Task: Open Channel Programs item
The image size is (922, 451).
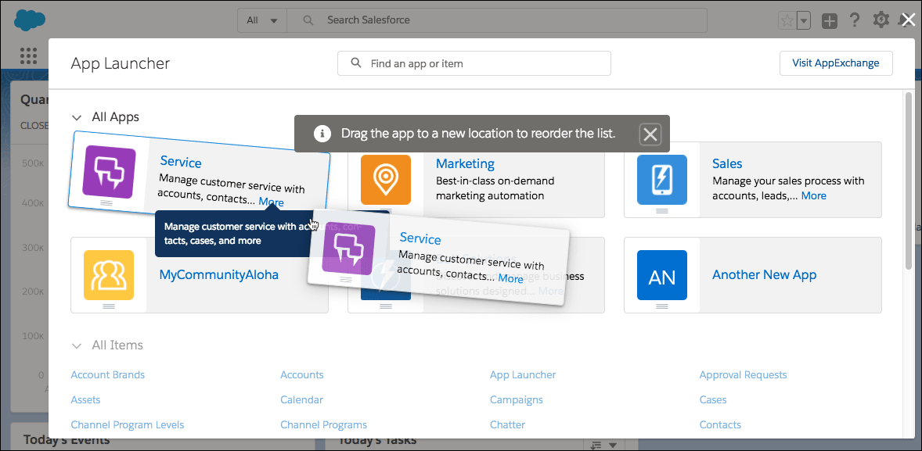Action: [x=323, y=424]
